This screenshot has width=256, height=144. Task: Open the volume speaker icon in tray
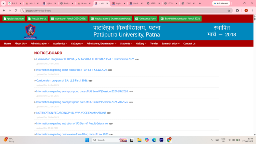point(234,140)
